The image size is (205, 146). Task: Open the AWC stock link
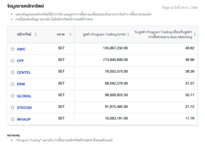(21, 49)
